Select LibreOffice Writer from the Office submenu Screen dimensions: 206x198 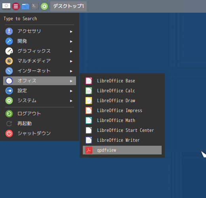[x=122, y=140]
